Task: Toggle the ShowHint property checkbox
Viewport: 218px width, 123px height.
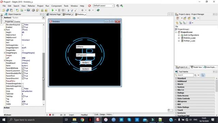Action: pos(23,88)
